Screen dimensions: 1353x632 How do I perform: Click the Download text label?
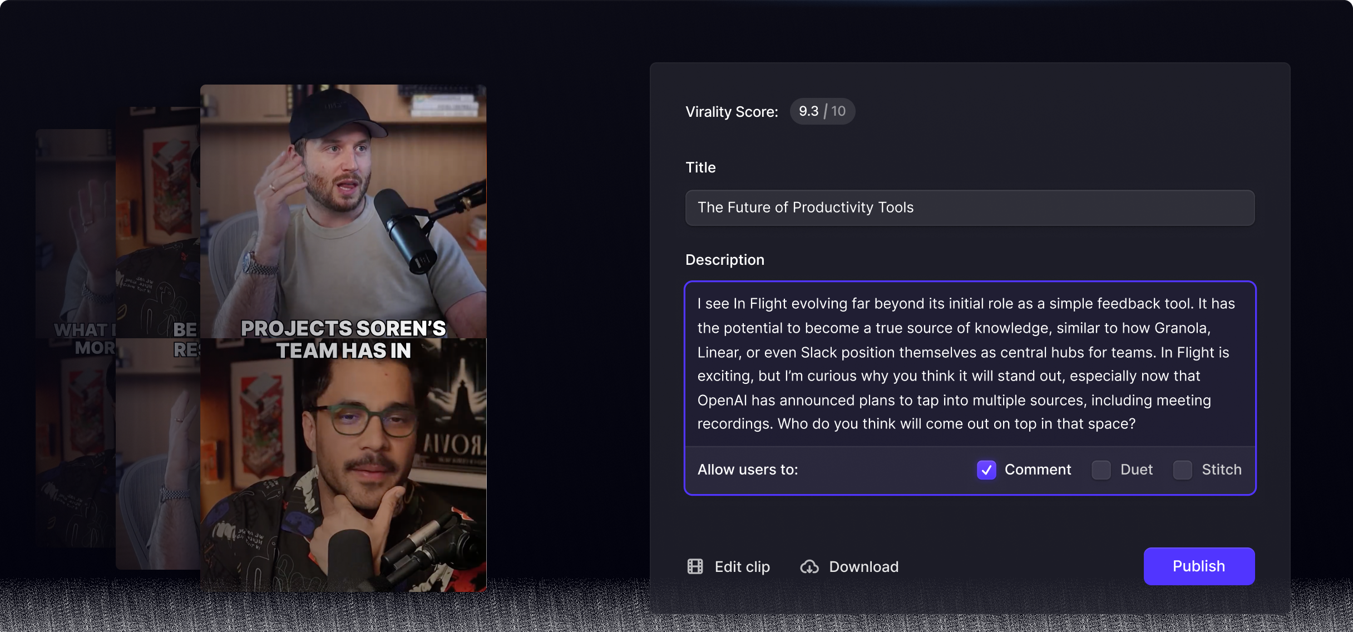863,567
